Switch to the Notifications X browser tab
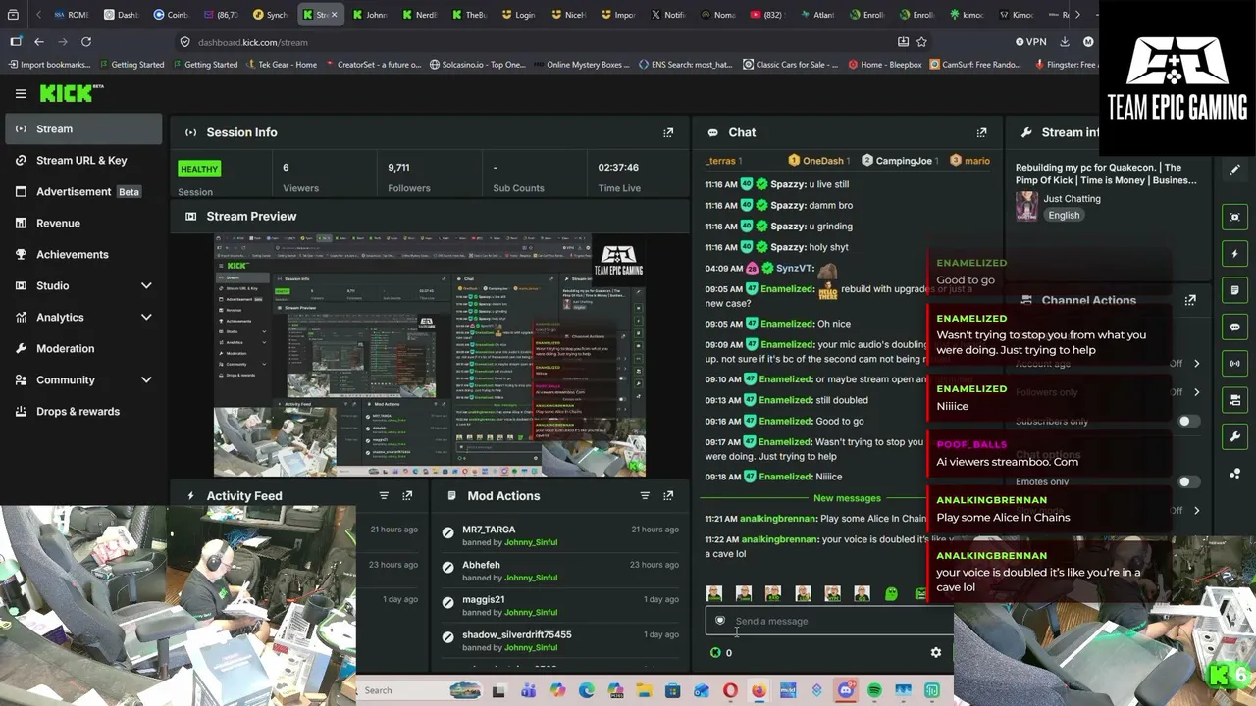 pyautogui.click(x=668, y=15)
